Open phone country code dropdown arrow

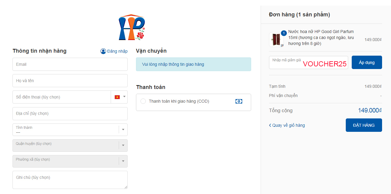tap(124, 97)
